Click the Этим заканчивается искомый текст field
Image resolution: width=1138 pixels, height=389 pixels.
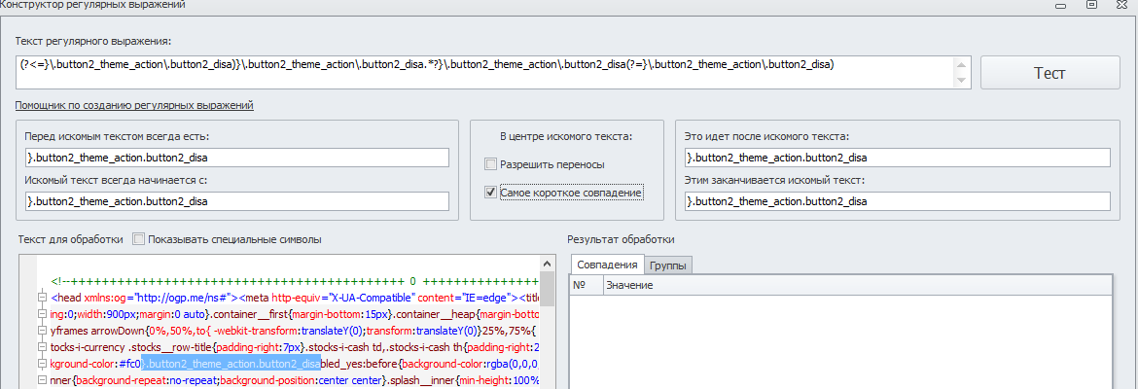pos(897,201)
